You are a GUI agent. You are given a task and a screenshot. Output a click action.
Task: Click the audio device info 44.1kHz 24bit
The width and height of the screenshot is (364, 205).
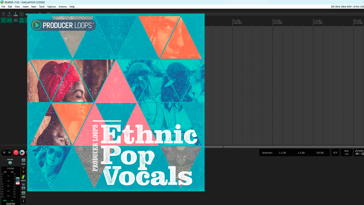[347, 7]
